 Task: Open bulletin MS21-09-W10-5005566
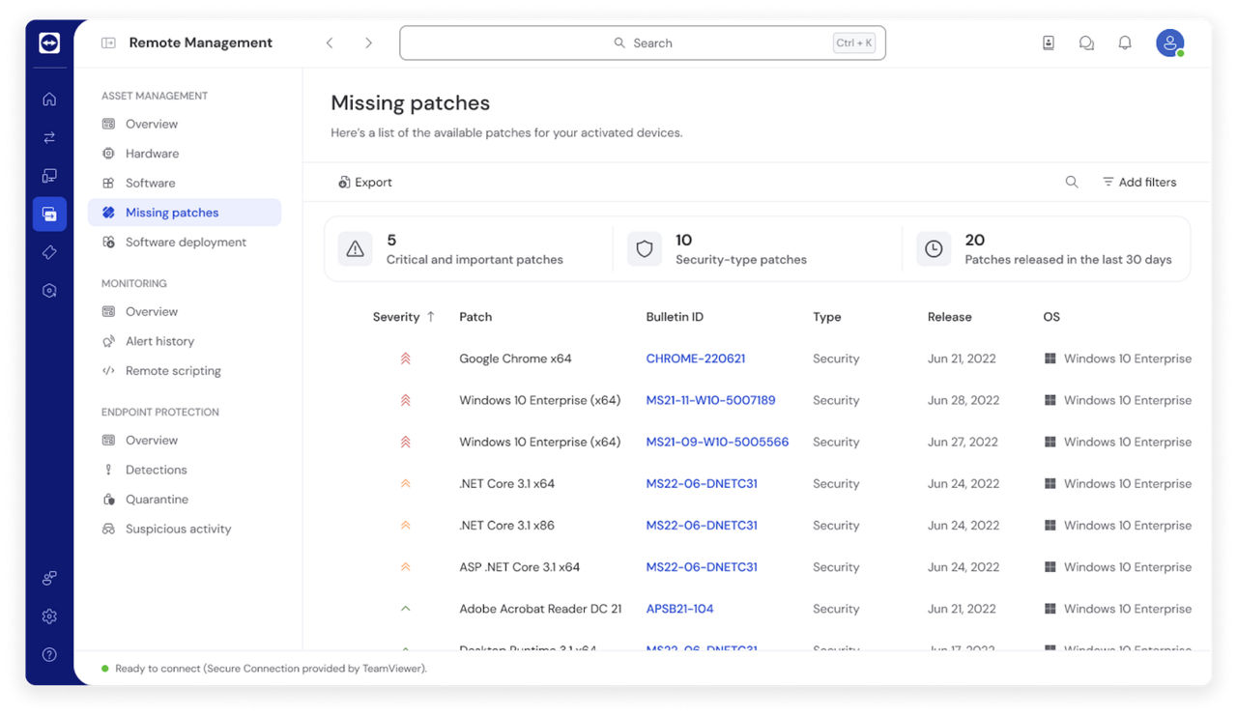tap(717, 442)
